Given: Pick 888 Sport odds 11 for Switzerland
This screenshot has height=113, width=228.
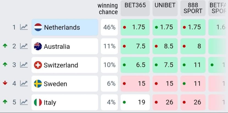Looking at the screenshot, I should [x=193, y=65].
